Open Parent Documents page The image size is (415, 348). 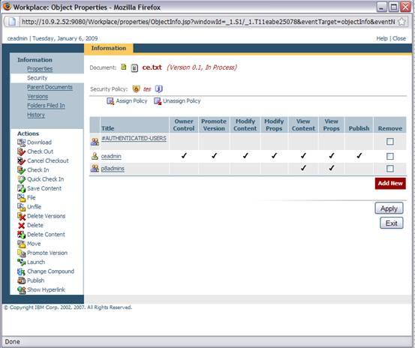[x=50, y=87]
